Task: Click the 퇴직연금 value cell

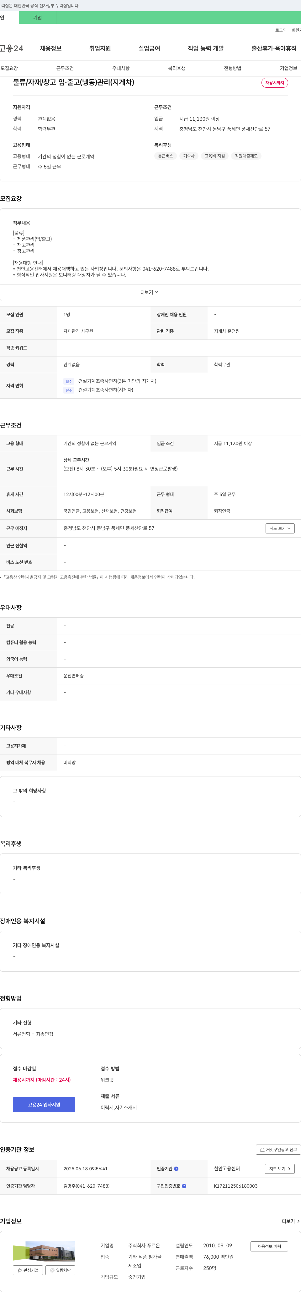Action: pos(222,511)
